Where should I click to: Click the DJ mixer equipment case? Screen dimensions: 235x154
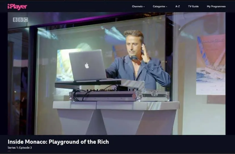[x=119, y=96]
